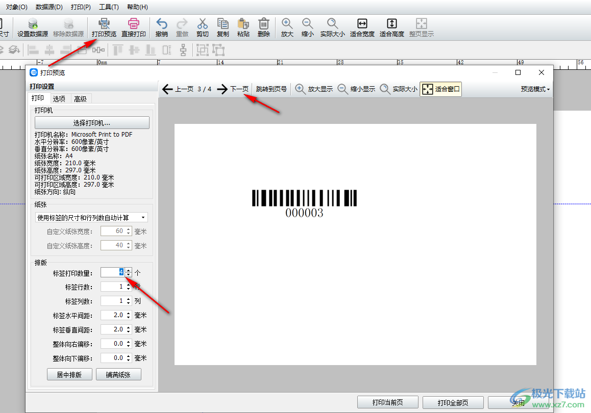This screenshot has height=413, width=591.
Task: Zoom in with main toolbar 放大 icon
Action: tap(287, 28)
